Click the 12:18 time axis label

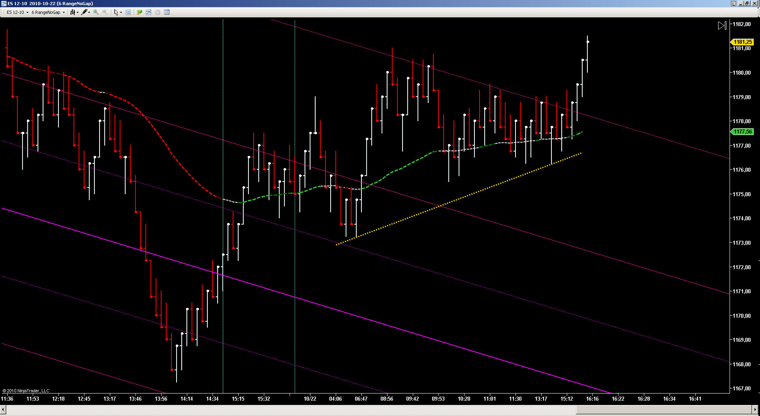(58, 399)
